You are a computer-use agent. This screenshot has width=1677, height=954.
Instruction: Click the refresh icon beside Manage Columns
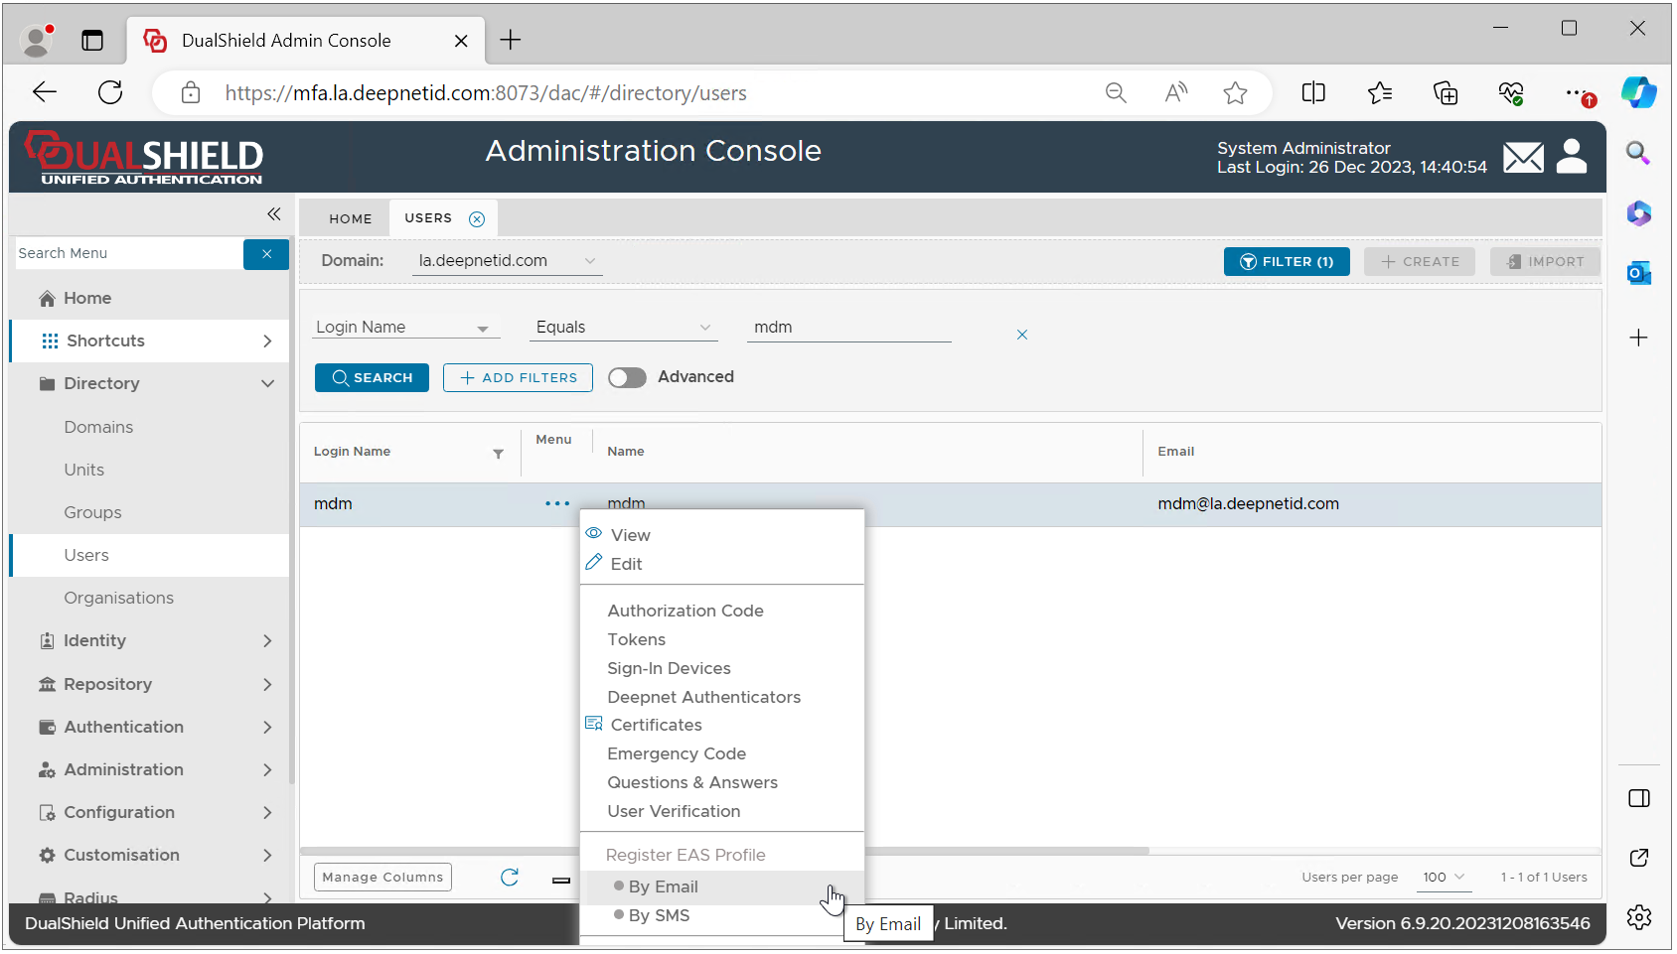click(x=510, y=878)
